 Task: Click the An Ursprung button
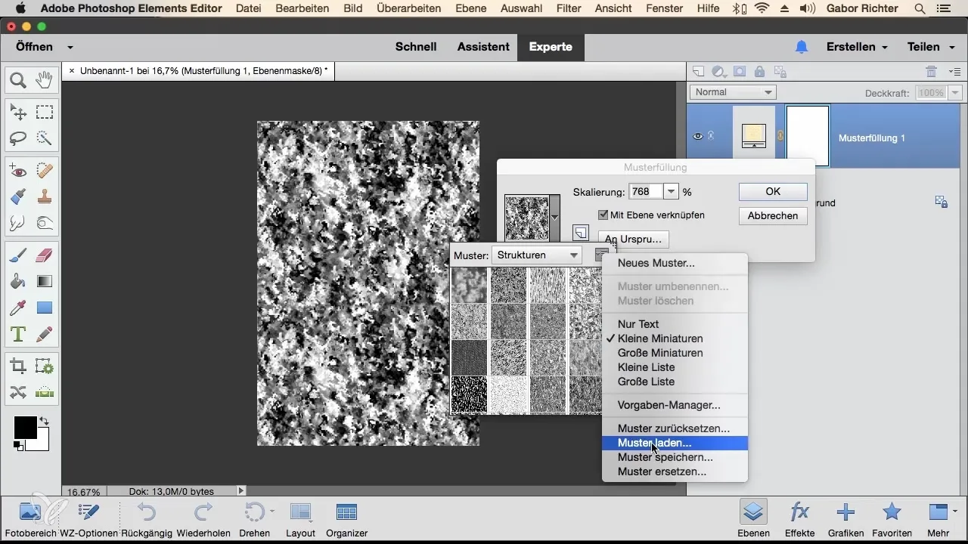(633, 240)
